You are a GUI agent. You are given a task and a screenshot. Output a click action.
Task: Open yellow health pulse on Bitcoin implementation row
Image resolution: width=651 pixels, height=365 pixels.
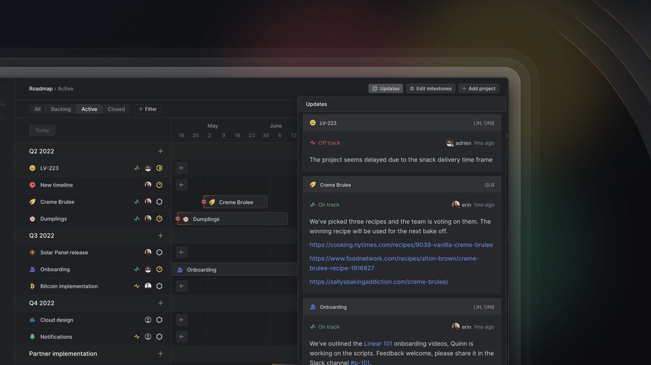(137, 286)
